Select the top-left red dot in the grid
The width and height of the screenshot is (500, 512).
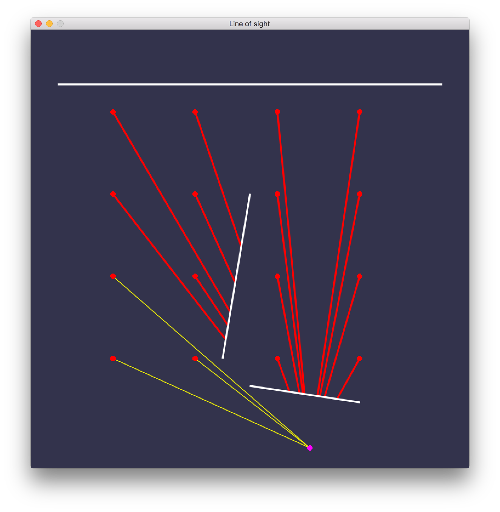tap(113, 112)
